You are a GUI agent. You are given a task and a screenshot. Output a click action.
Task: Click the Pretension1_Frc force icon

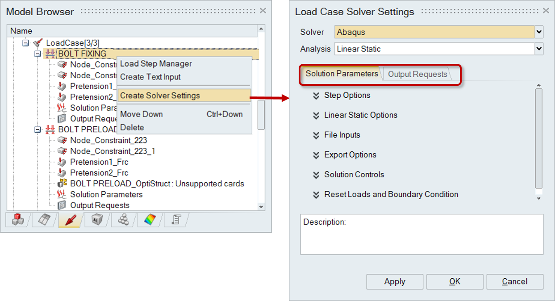click(62, 162)
